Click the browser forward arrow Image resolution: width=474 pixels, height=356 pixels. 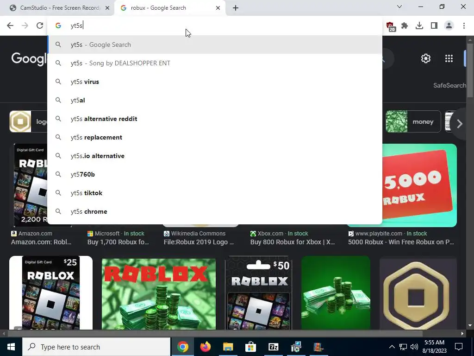coord(25,25)
